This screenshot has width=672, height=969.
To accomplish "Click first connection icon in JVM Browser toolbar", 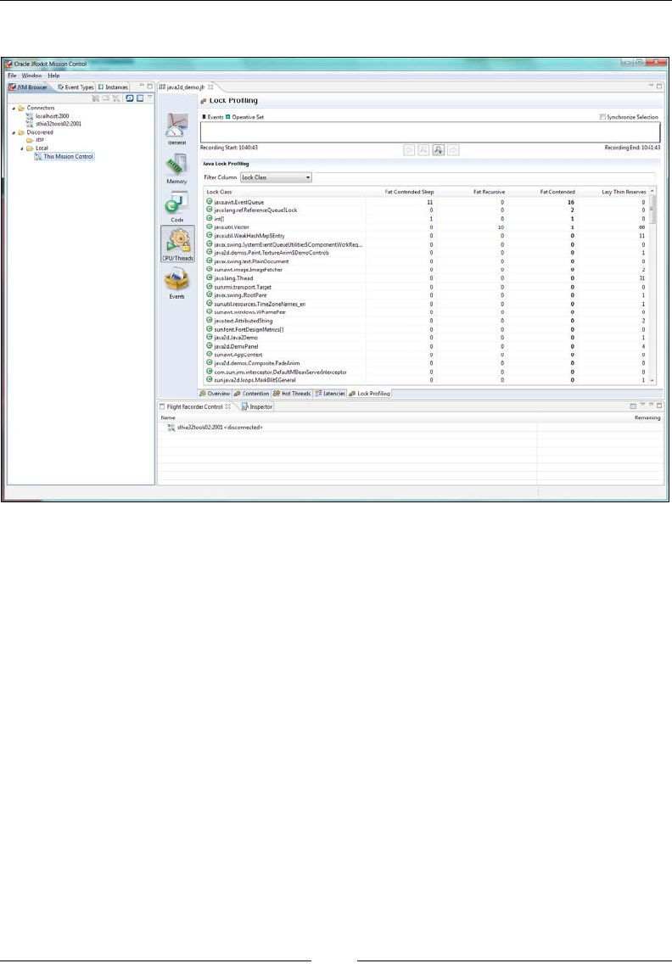I will tap(95, 98).
